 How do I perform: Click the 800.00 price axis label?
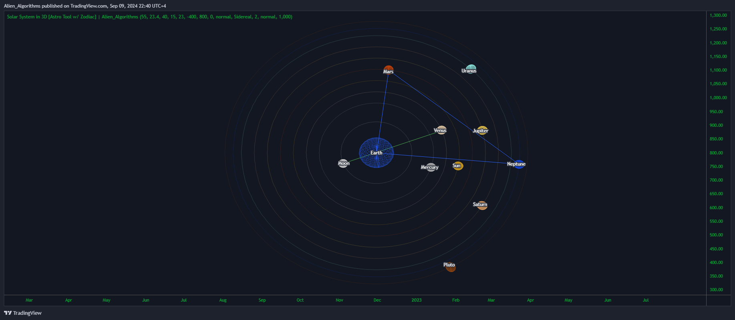(x=716, y=153)
